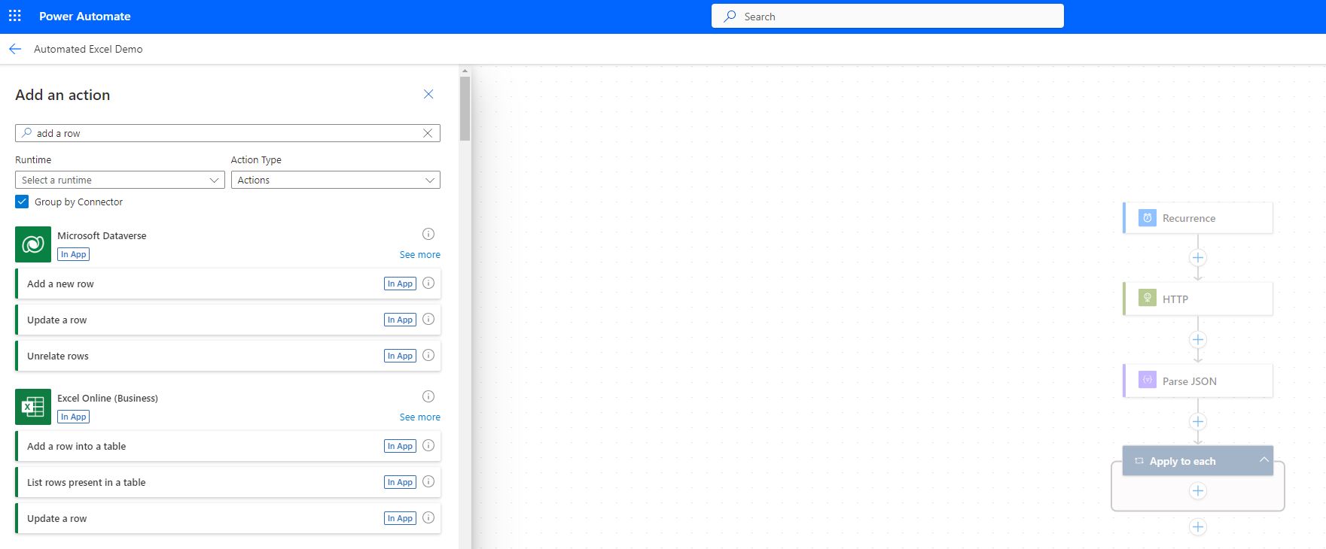Show info for Excel Update a row action
This screenshot has width=1326, height=549.
[x=428, y=517]
